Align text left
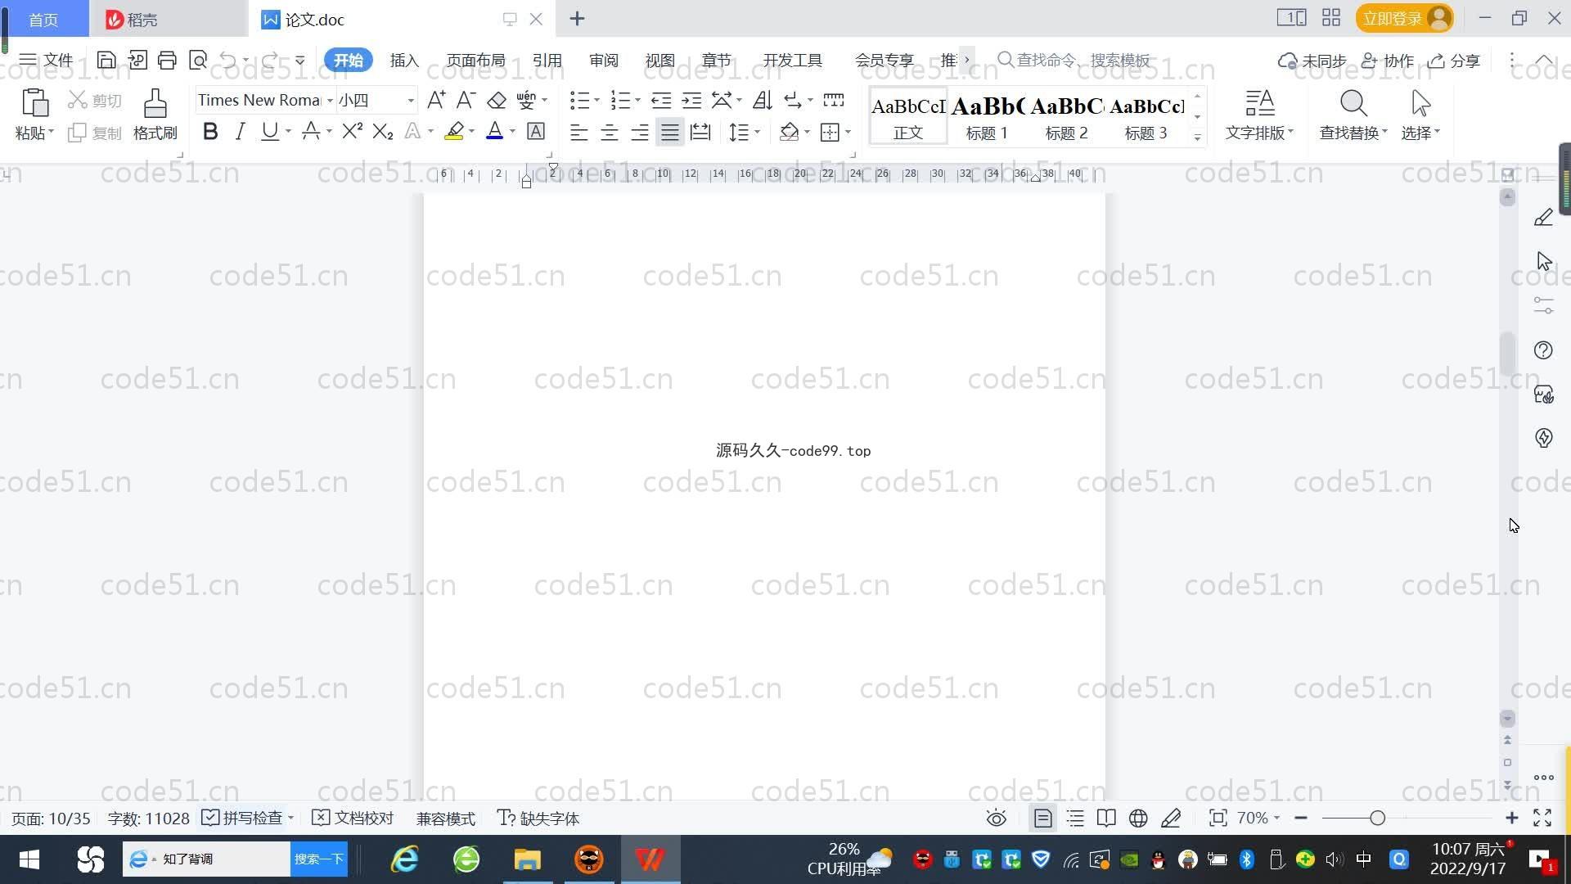The height and width of the screenshot is (884, 1571). (578, 132)
